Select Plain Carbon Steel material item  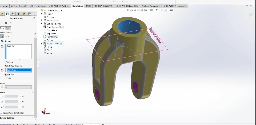tap(54, 27)
